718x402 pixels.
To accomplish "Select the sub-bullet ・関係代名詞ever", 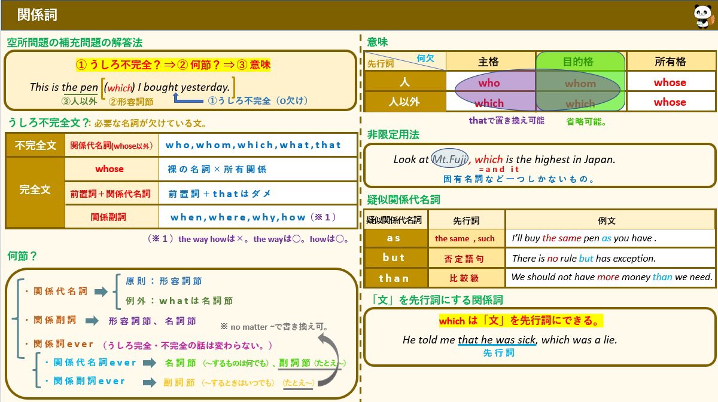I will [x=90, y=363].
